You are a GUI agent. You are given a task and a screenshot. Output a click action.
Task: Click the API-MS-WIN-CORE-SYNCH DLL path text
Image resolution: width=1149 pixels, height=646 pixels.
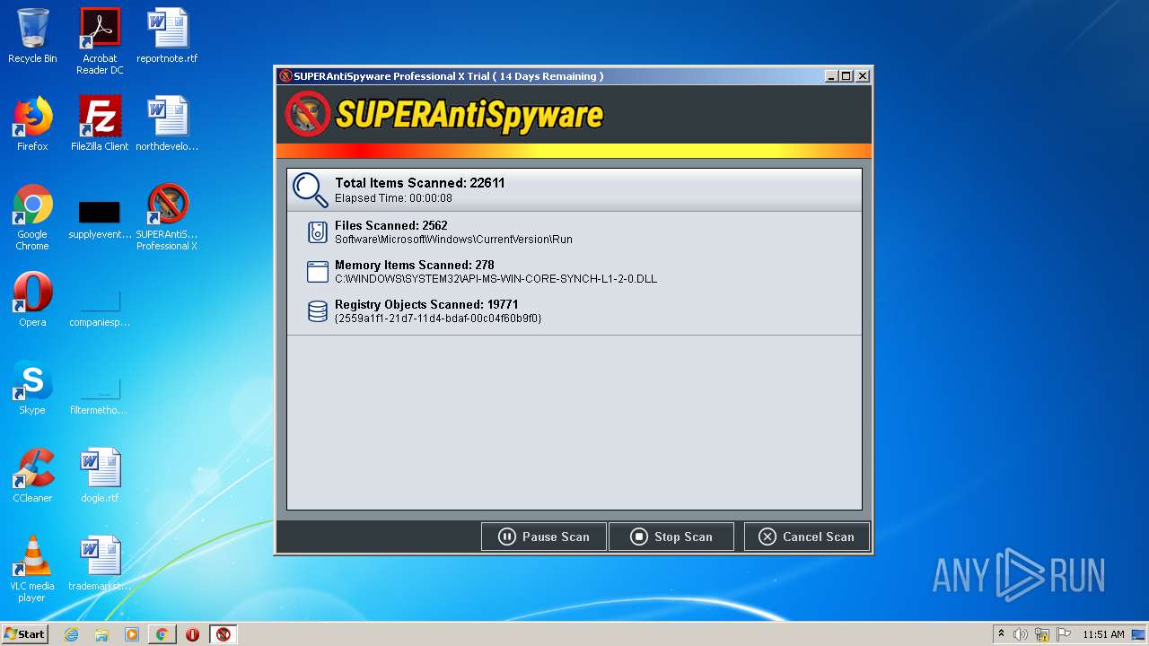[496, 279]
